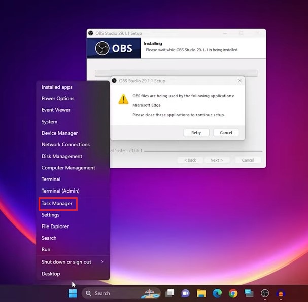Open Task View from the taskbar
This screenshot has width=308, height=302.
[x=169, y=293]
